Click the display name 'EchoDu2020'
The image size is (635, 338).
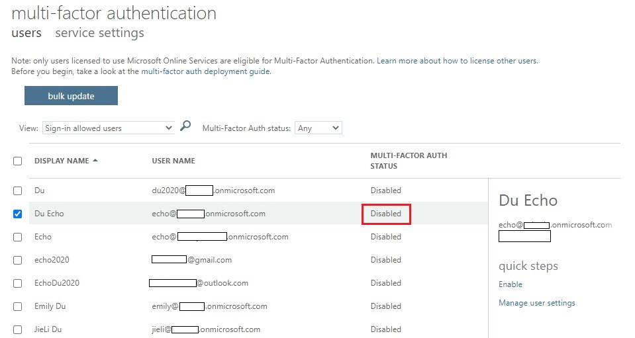[x=57, y=283]
